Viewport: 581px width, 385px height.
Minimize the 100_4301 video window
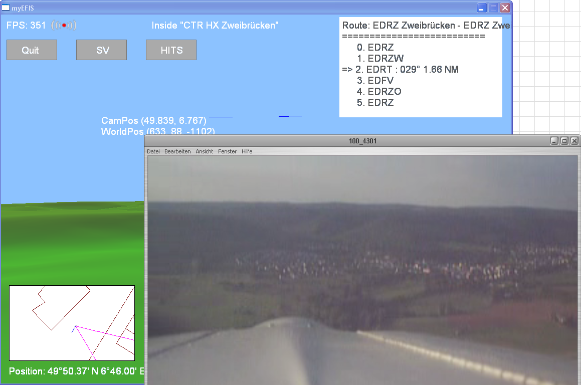point(554,141)
